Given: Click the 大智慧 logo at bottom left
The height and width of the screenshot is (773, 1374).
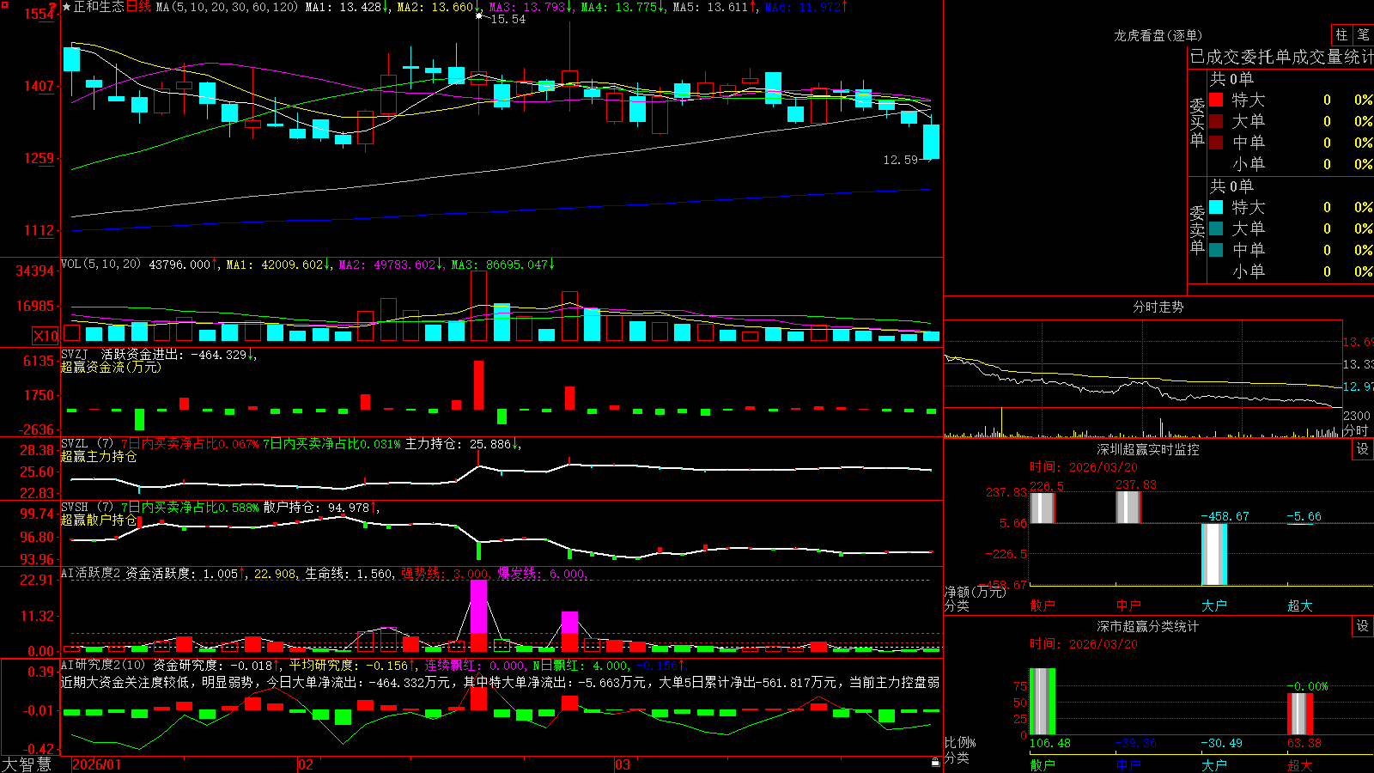Looking at the screenshot, I should (x=27, y=764).
